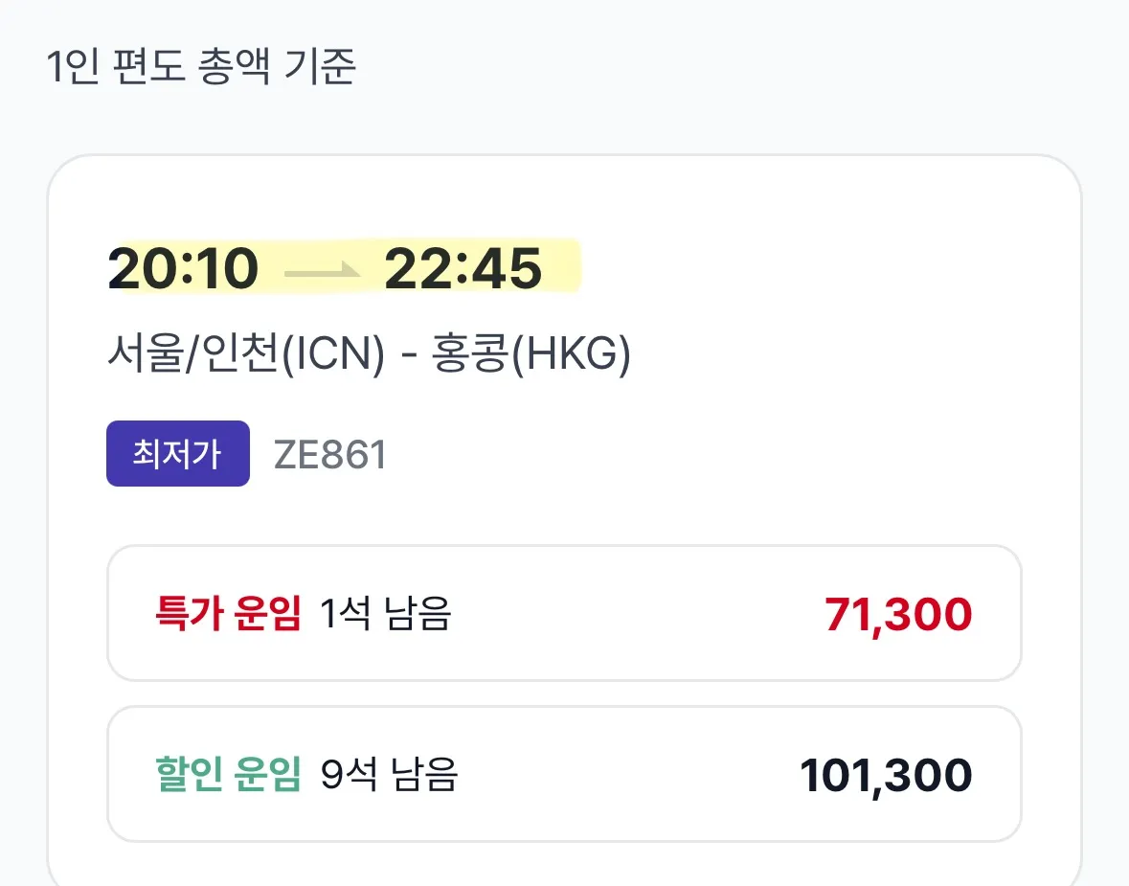1129x886 pixels.
Task: Click the green 할인 운임 label
Action: tap(227, 774)
